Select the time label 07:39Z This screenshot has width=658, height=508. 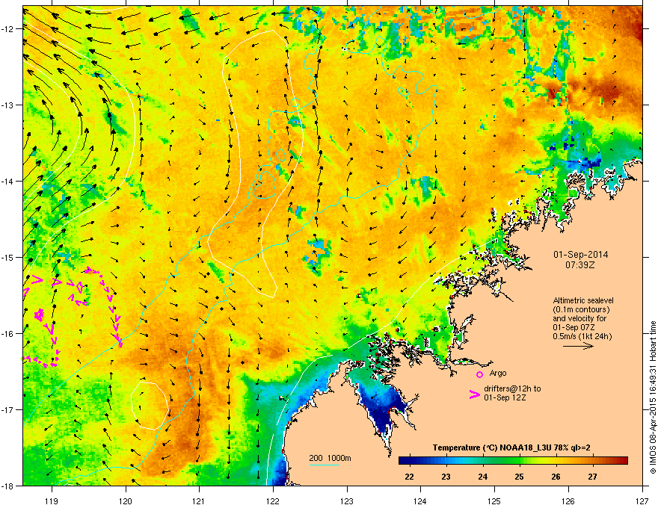(x=580, y=265)
